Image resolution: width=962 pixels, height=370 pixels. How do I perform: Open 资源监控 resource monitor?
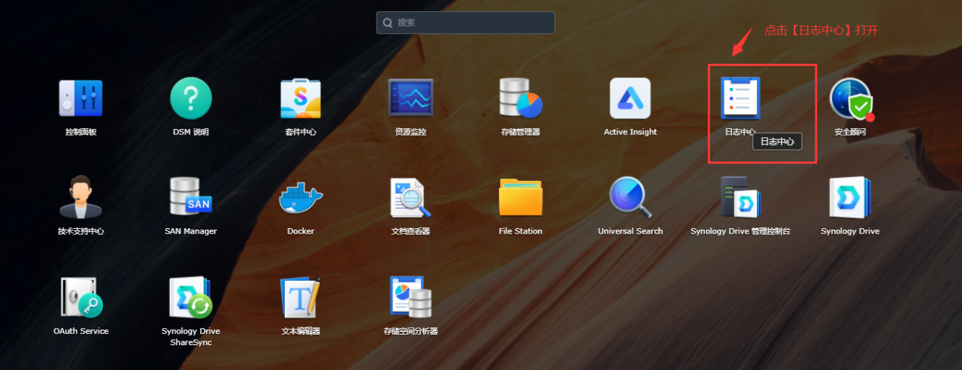point(410,98)
